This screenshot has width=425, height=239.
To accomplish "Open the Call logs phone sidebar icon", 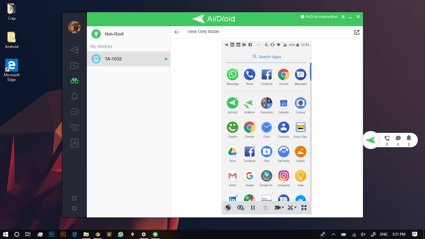I will click(74, 127).
